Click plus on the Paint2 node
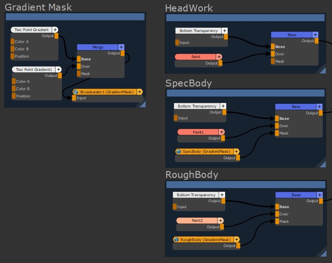The image size is (332, 263). (x=220, y=220)
